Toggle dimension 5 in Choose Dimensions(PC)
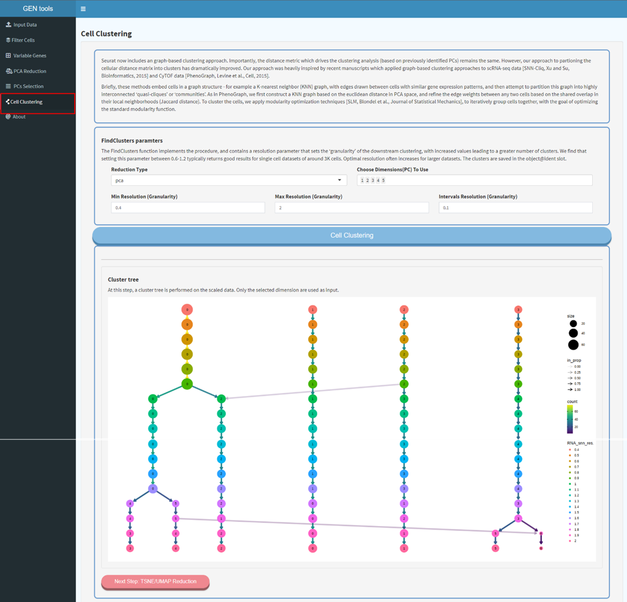Screen dimensions: 627x602 [383, 180]
